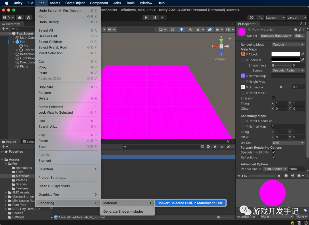Open the Cloud services icon
309x225 pixels.
(20, 18)
